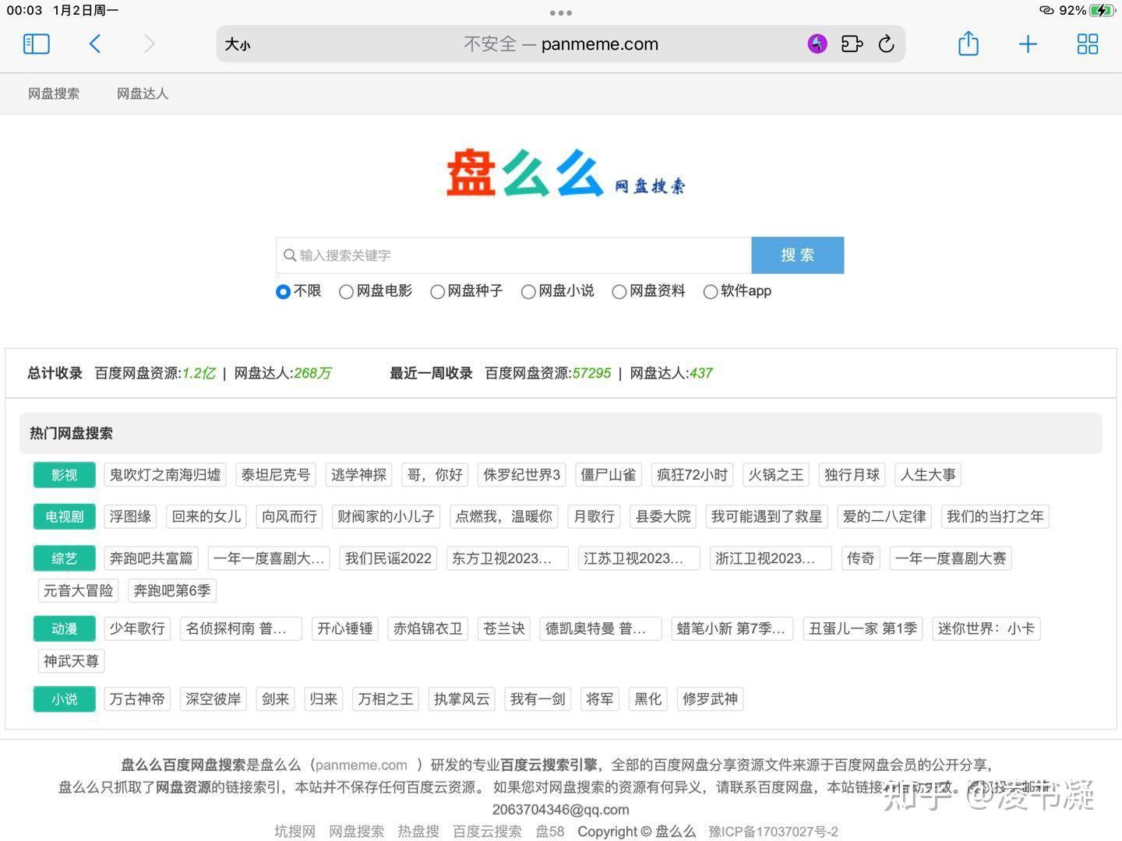This screenshot has width=1122, height=841.
Task: Open the 热盘搜 footer link
Action: 418,832
